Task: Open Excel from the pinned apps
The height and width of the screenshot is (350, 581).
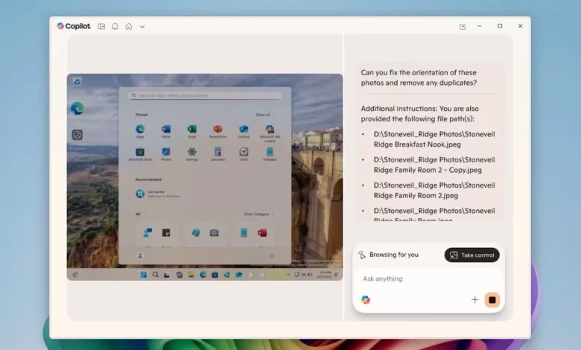Action: 191,130
